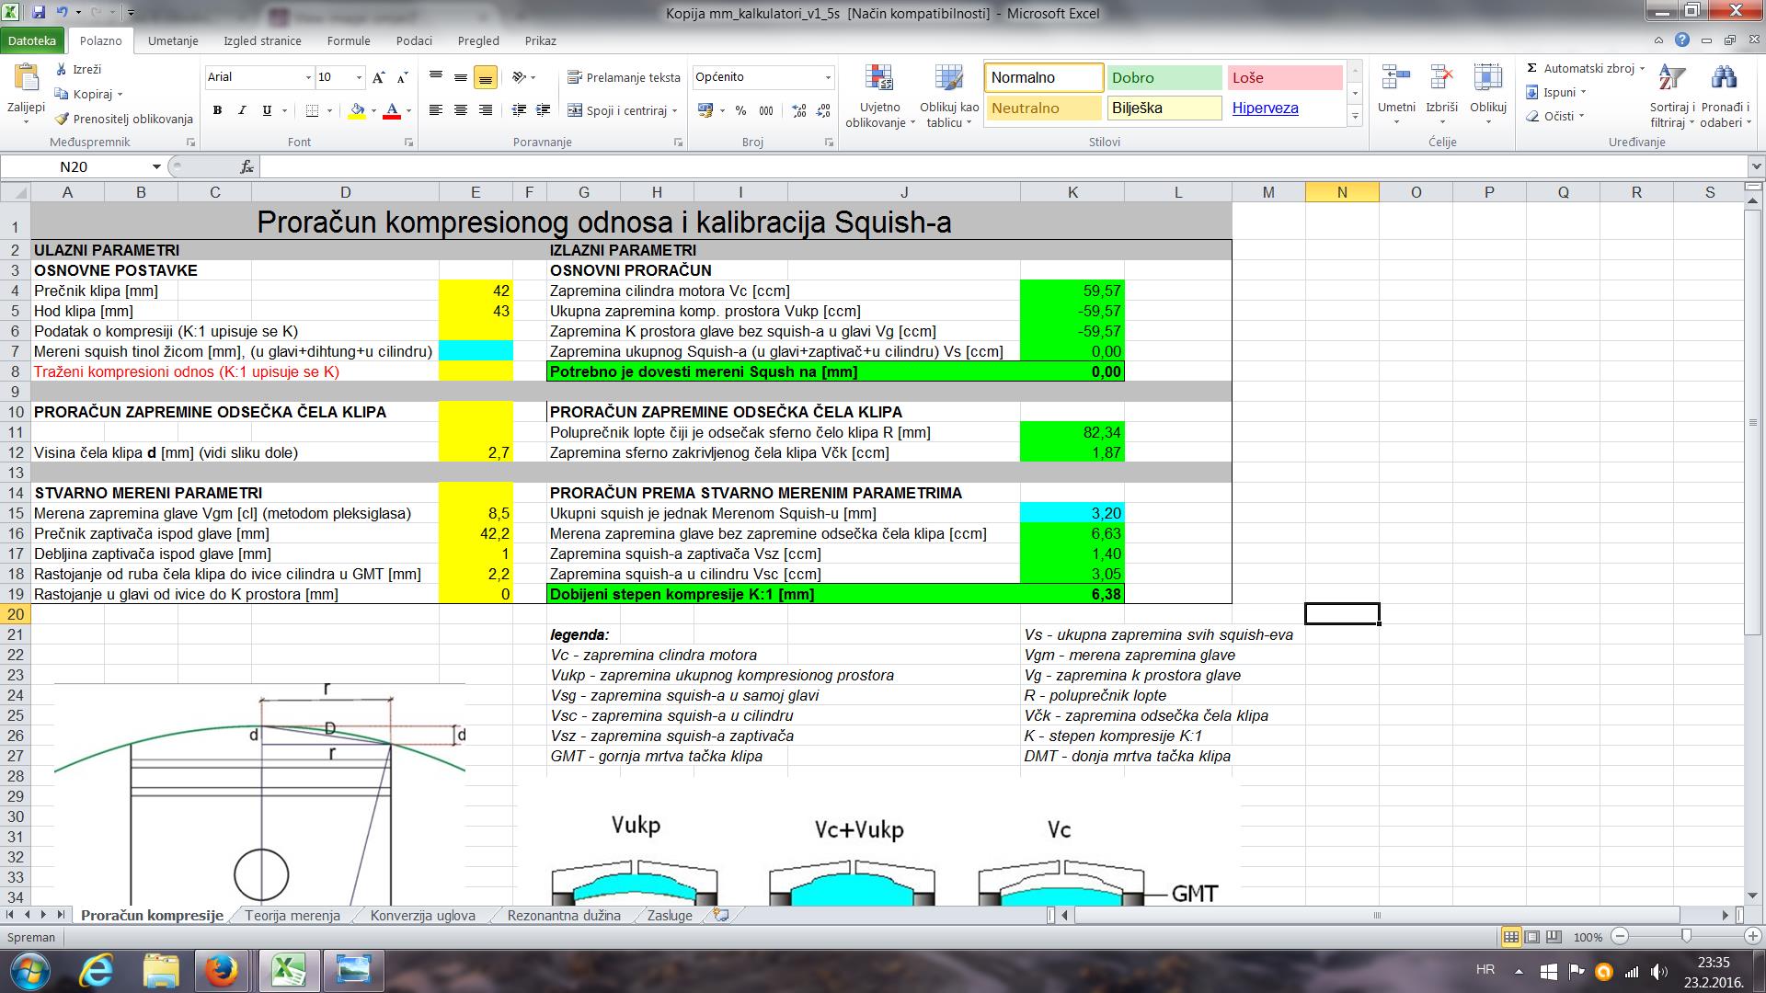Viewport: 1766px width, 993px height.
Task: Click the increase font size icon
Action: 378,77
